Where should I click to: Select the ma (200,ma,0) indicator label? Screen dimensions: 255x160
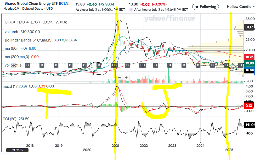(17, 57)
